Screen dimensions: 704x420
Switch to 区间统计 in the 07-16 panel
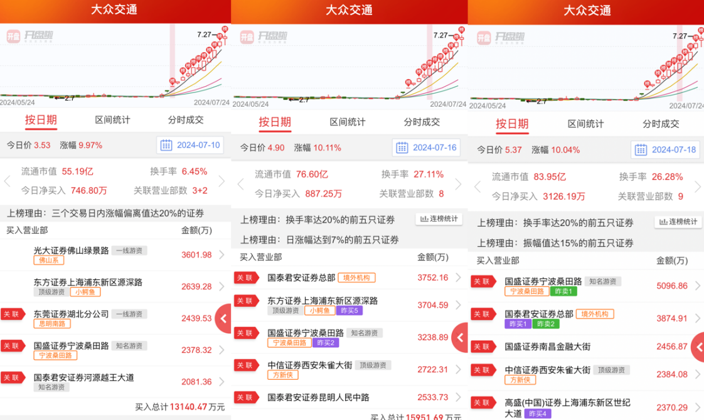(x=348, y=122)
